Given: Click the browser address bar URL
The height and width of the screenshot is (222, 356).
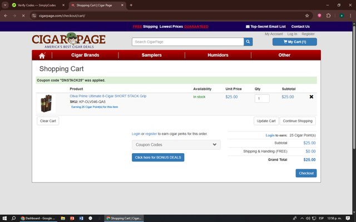Looking at the screenshot, I should tap(62, 16).
